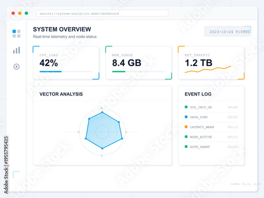Open the bar chart analytics sidebar icon
The image size is (264, 198).
pos(16,50)
